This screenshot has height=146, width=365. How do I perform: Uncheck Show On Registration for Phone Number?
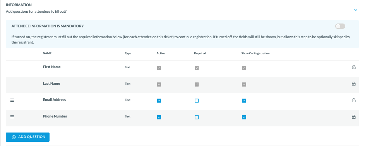pos(244,117)
